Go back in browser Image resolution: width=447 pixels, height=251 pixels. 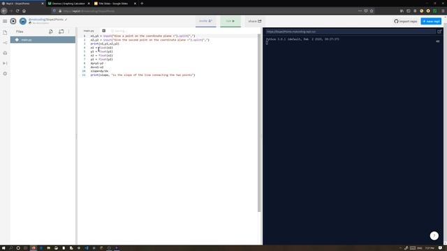coord(4,11)
